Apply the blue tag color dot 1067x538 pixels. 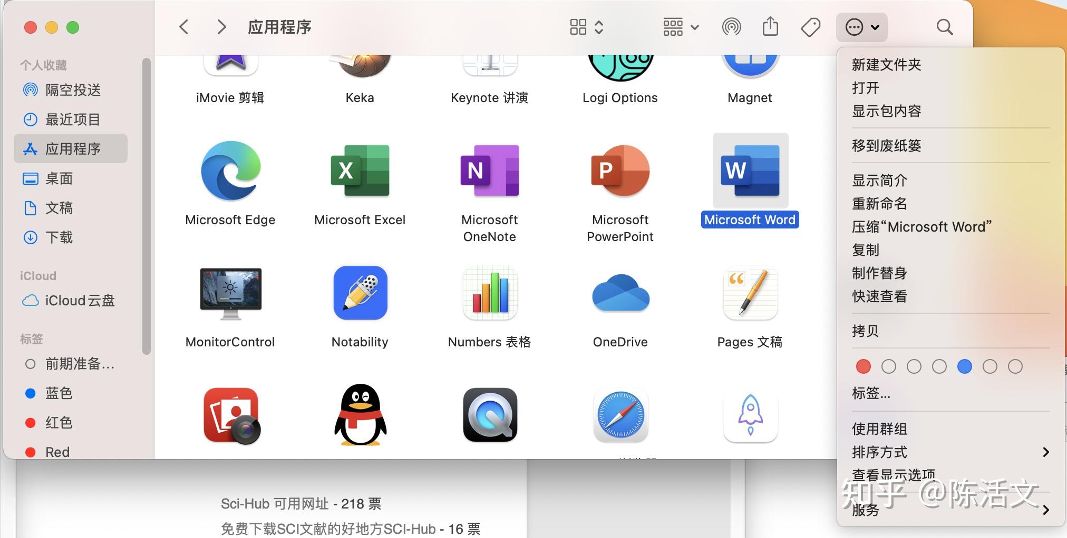(x=965, y=366)
